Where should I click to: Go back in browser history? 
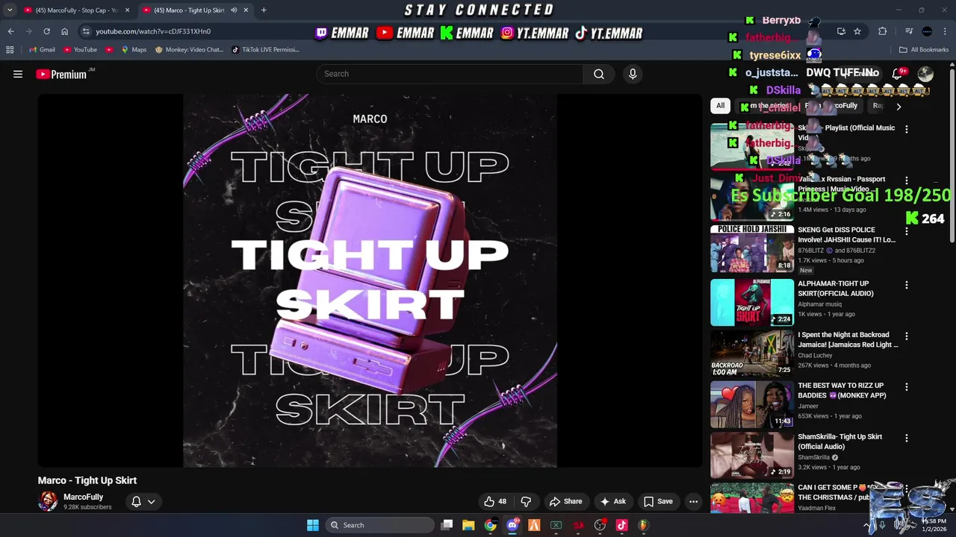(x=10, y=31)
